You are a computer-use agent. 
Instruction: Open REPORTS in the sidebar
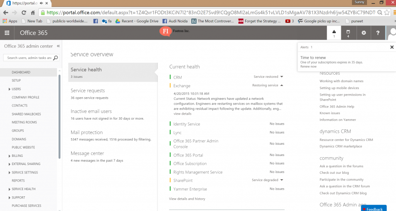coord(18,181)
